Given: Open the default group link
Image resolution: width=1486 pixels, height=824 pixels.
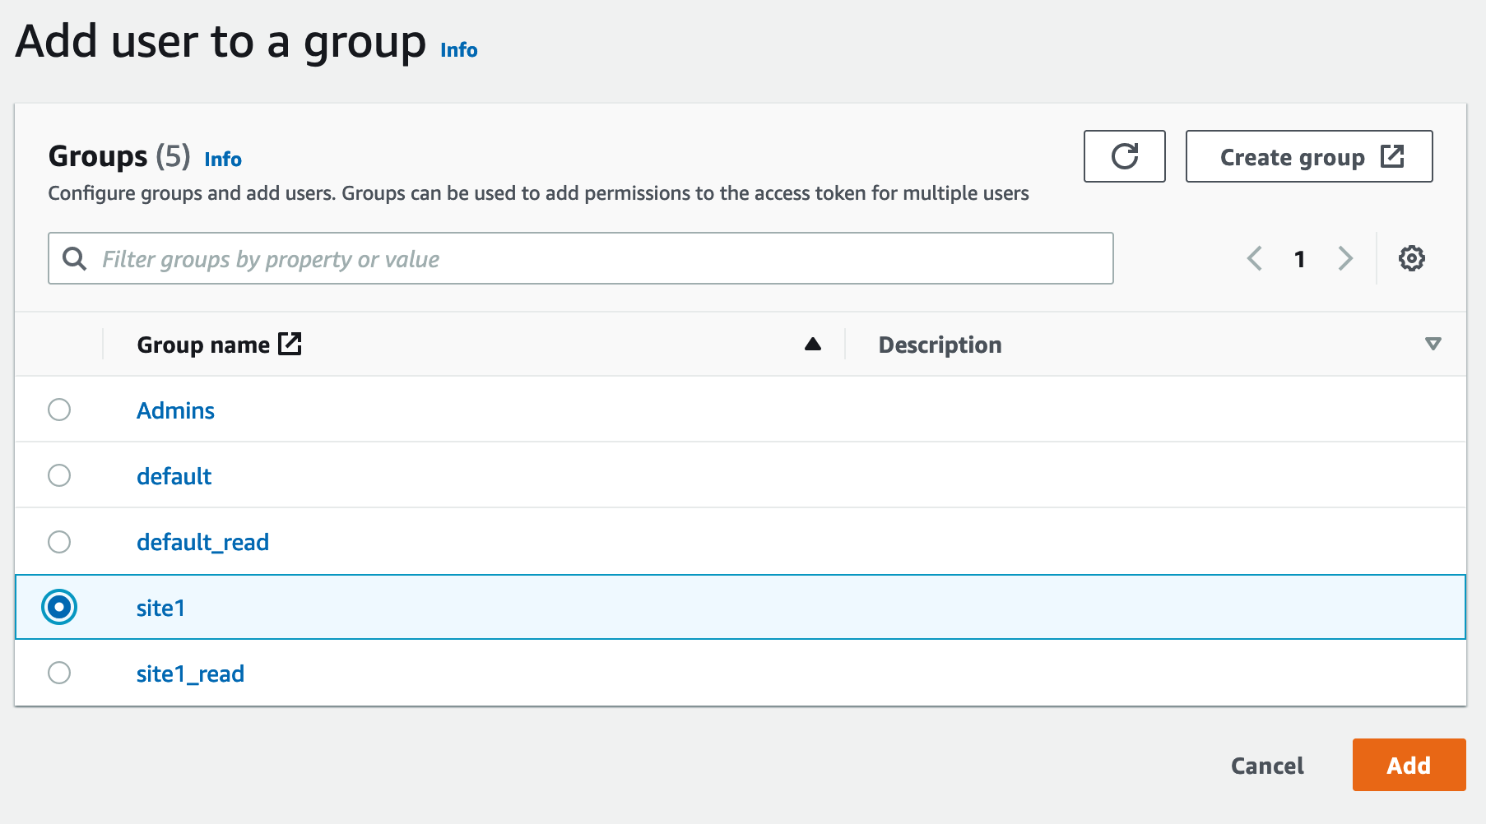Looking at the screenshot, I should tap(174, 476).
